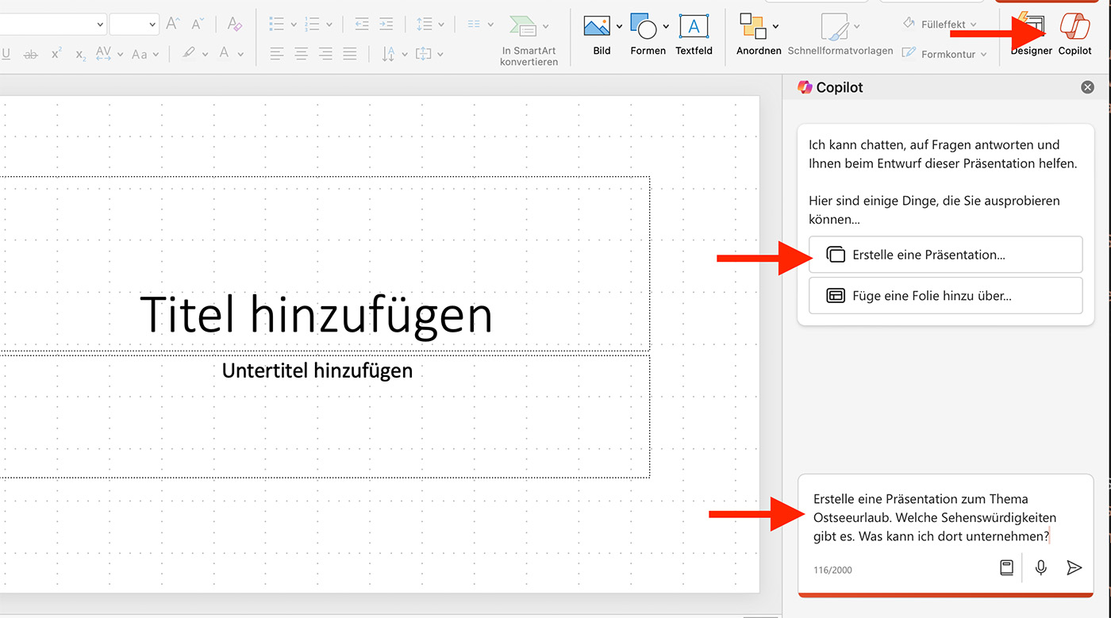Click the 'Titel hinzufügen' placeholder
The image size is (1111, 618).
317,314
